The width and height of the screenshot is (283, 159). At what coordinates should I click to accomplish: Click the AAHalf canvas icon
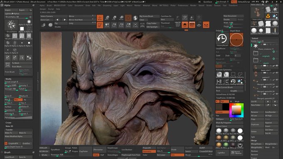point(128,25)
